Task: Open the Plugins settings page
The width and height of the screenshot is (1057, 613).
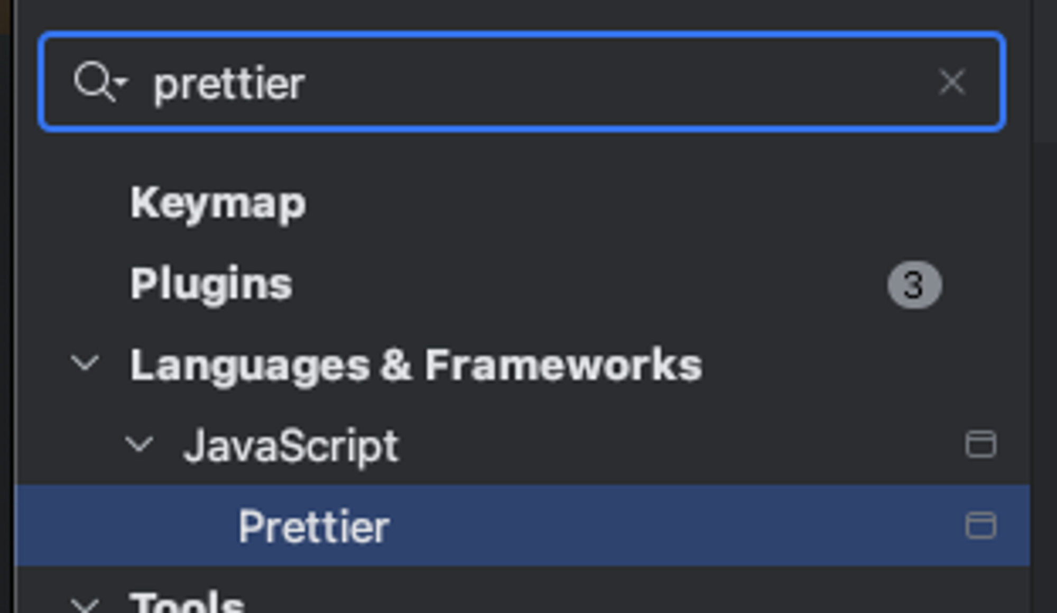Action: click(211, 284)
